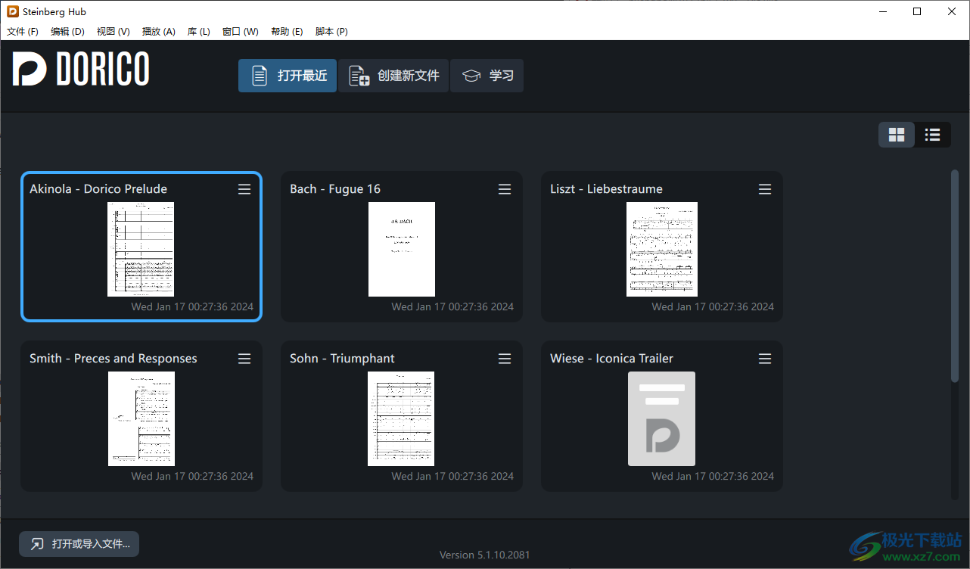970x569 pixels.
Task: Select the Sohn - Triumphant score thumbnail
Action: click(x=402, y=418)
